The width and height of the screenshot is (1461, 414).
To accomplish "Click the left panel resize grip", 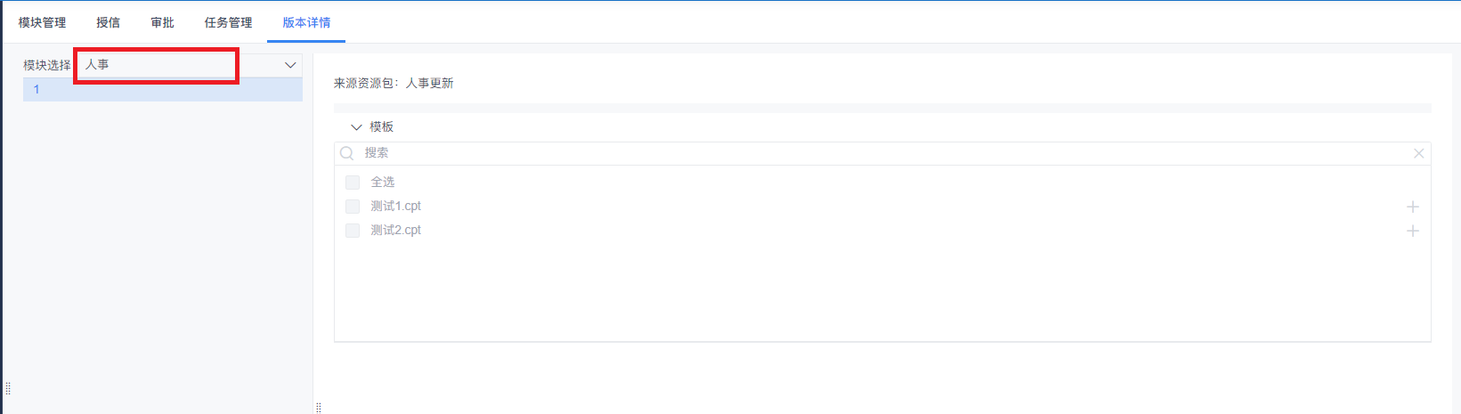I will pyautogui.click(x=8, y=388).
